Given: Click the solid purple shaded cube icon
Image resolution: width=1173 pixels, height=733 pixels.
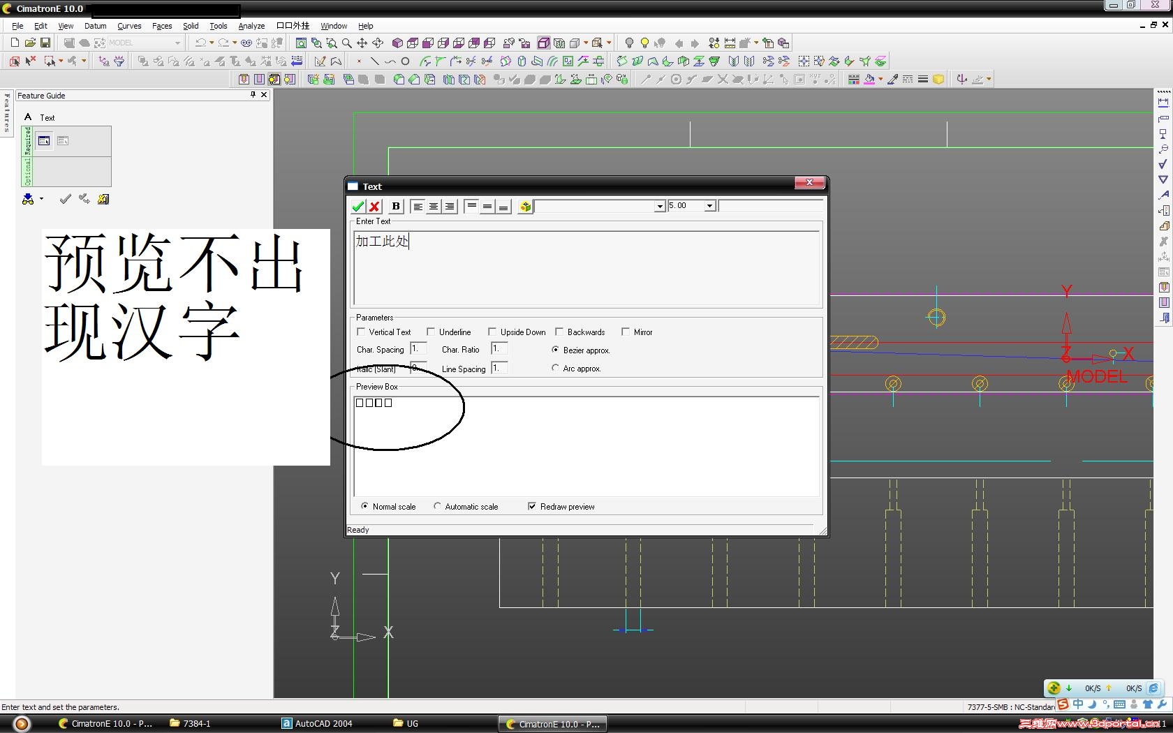Looking at the screenshot, I should tap(397, 43).
